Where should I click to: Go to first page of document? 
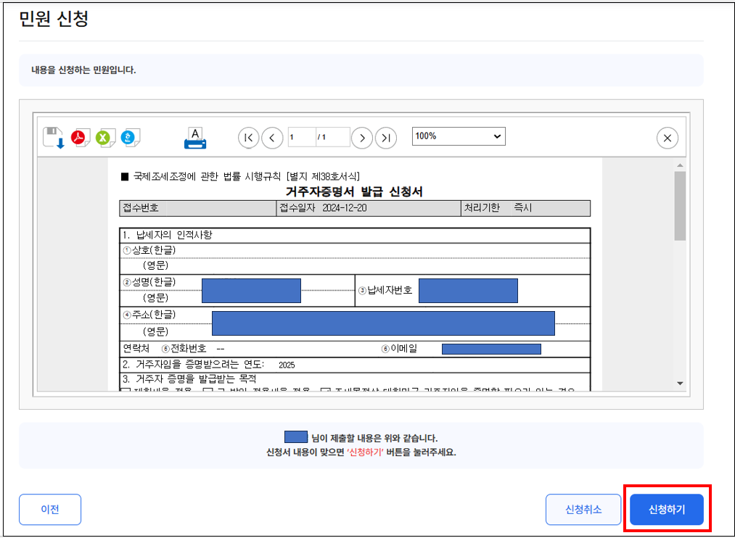point(248,138)
